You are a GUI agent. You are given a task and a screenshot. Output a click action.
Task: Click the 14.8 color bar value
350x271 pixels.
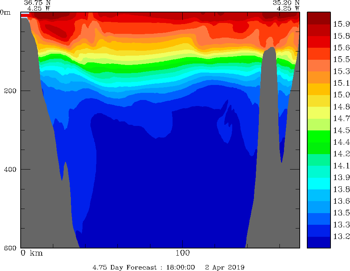(341, 107)
